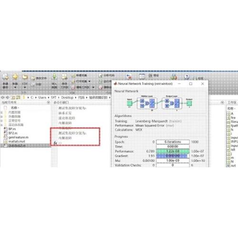Click the Open Variable icon

point(73,81)
